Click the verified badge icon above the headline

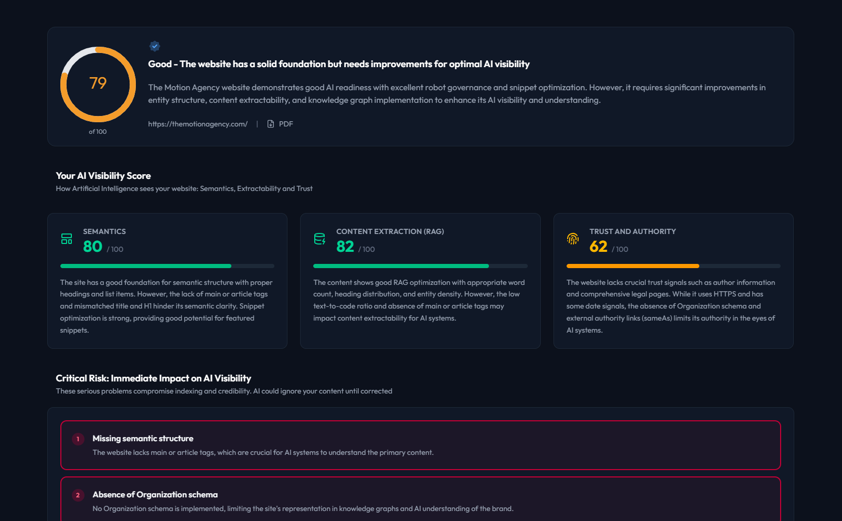click(154, 46)
